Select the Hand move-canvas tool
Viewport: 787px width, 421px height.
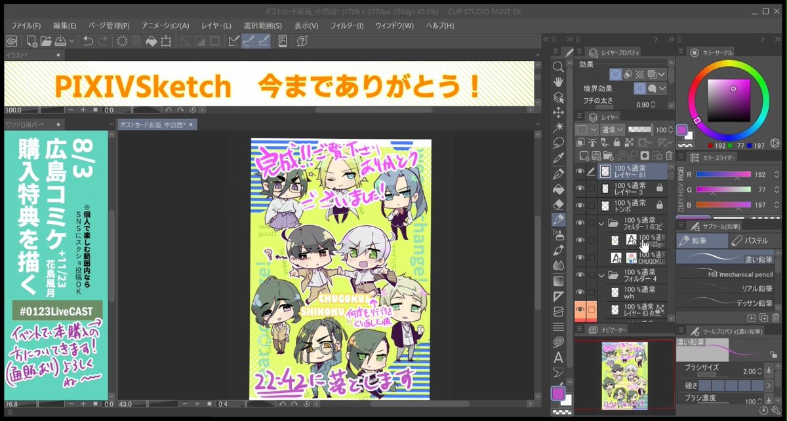point(558,82)
